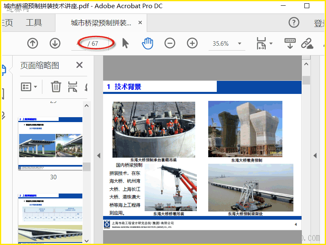Viewport: 326px width, 245px height.
Task: Click the thumbnail panel page layout icon
Action: (73, 87)
